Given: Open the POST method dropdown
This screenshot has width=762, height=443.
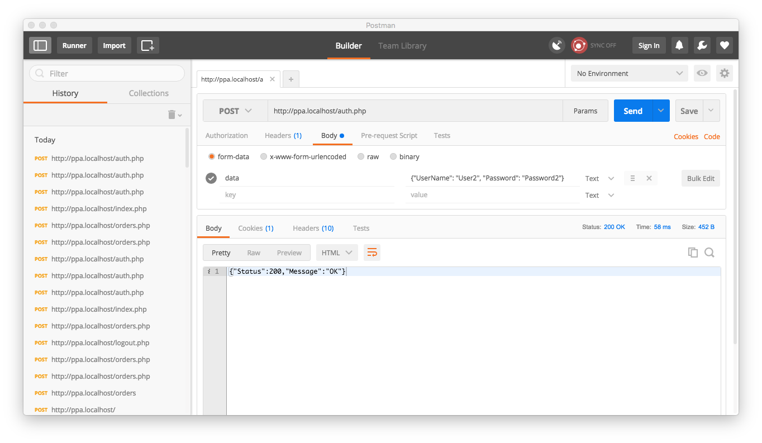Looking at the screenshot, I should pyautogui.click(x=235, y=111).
